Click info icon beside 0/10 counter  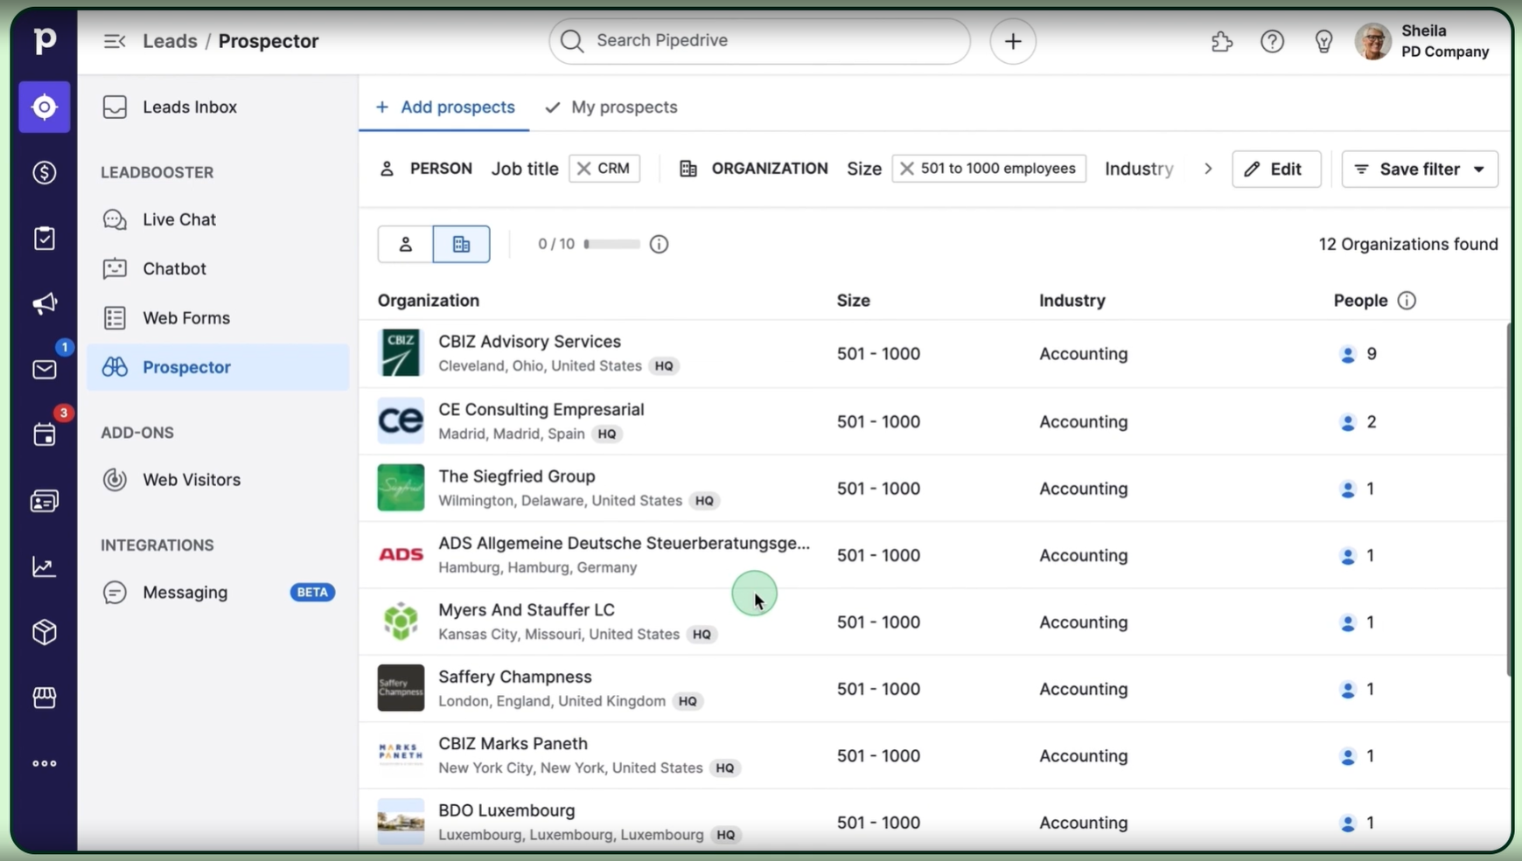(x=660, y=244)
